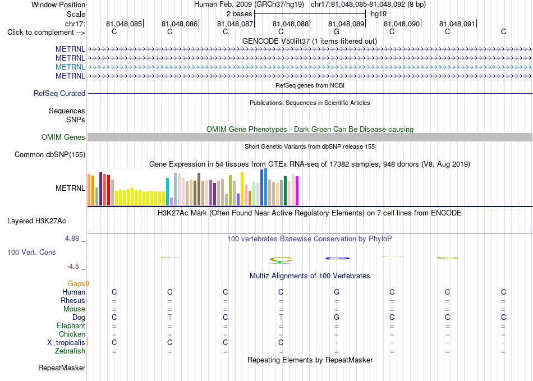Click the cyan bar in GTEx expression chart
The width and height of the screenshot is (533, 381).
tap(167, 191)
